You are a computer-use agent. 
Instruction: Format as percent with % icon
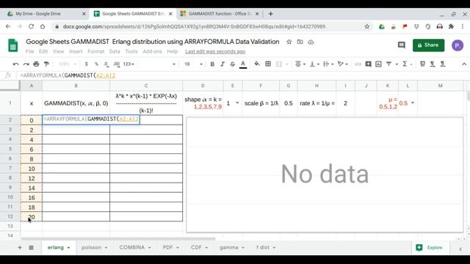click(x=96, y=64)
